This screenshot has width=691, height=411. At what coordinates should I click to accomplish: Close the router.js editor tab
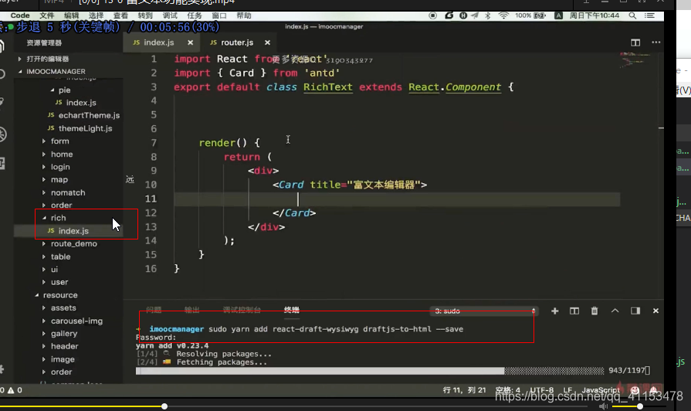[267, 42]
